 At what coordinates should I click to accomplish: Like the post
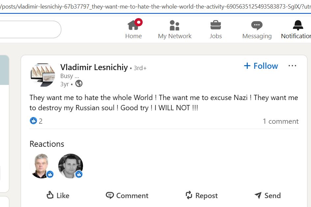pyautogui.click(x=58, y=195)
